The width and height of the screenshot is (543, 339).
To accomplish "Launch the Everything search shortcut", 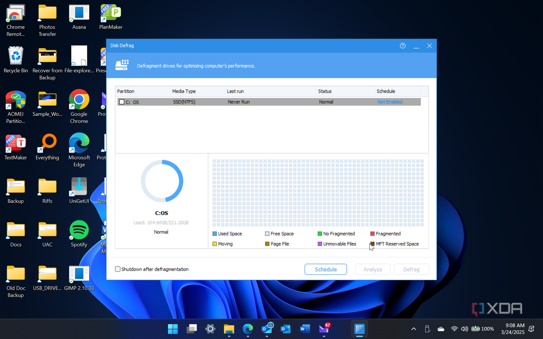I will click(x=47, y=147).
